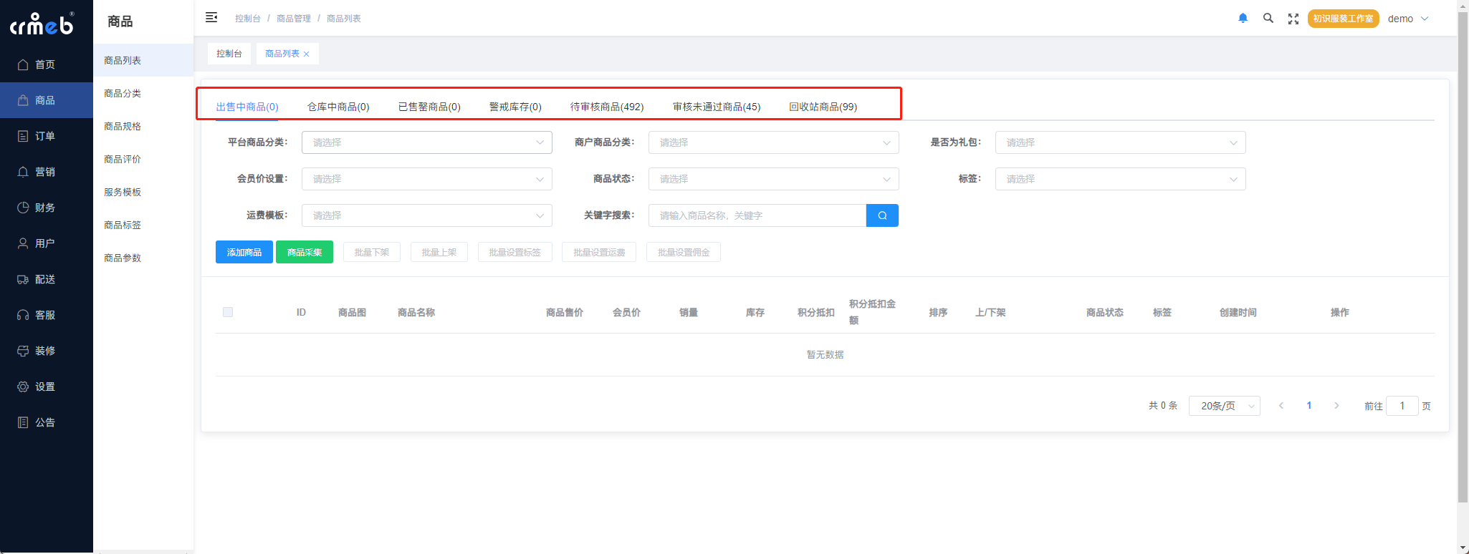Tick the select-all checkbox in table header
The width and height of the screenshot is (1469, 554).
pos(228,312)
